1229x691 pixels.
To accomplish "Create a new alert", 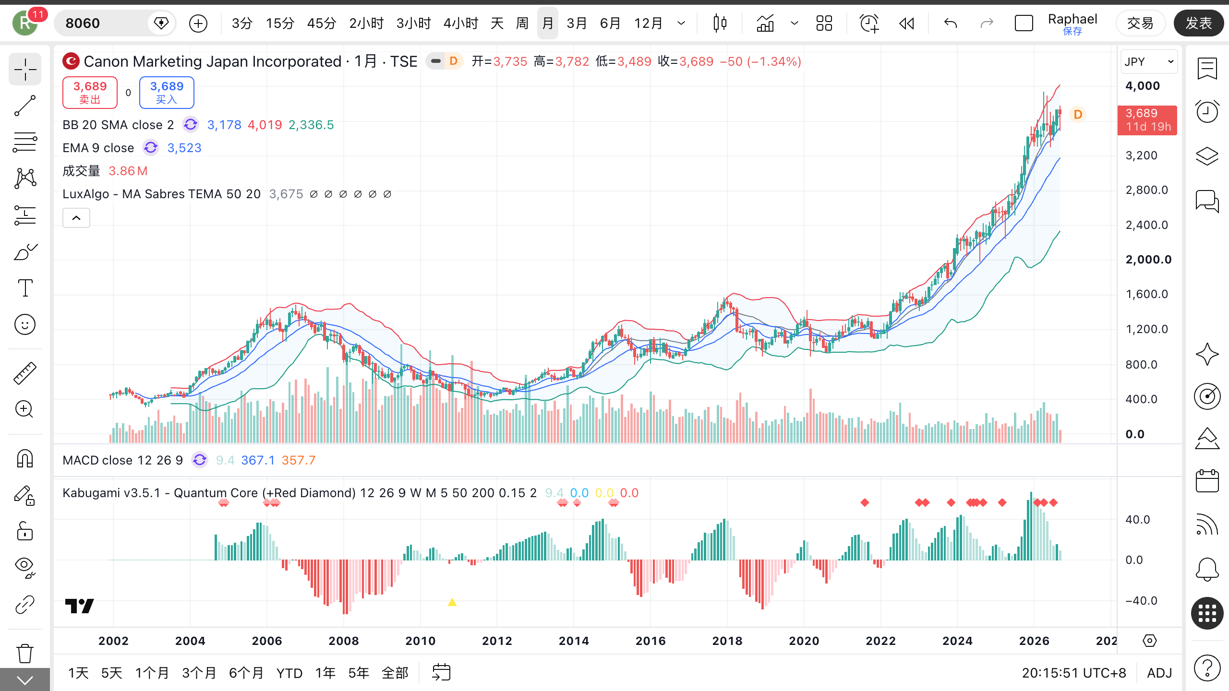I will [868, 23].
